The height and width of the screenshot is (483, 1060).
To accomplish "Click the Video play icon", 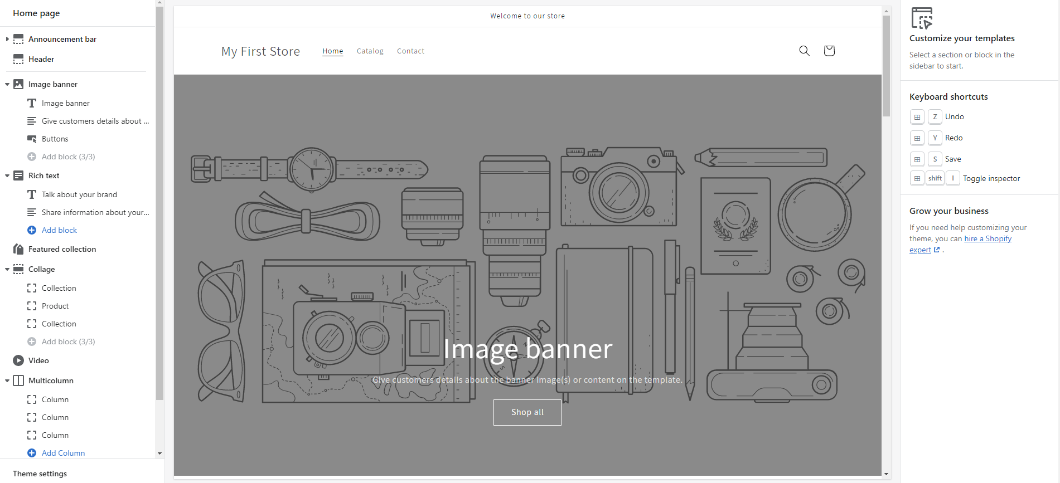I will tap(18, 360).
